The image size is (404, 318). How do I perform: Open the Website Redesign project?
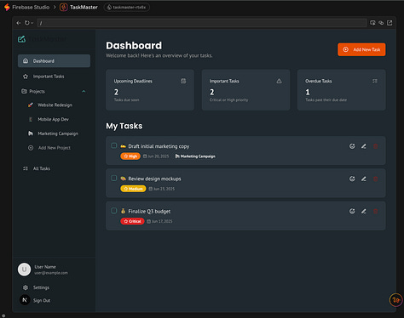55,105
